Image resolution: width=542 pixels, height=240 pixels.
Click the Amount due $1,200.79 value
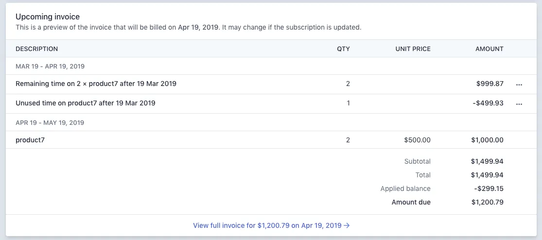pyautogui.click(x=487, y=202)
